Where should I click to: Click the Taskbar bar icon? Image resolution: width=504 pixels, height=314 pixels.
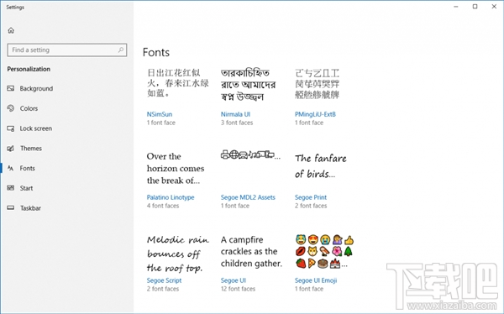(11, 208)
